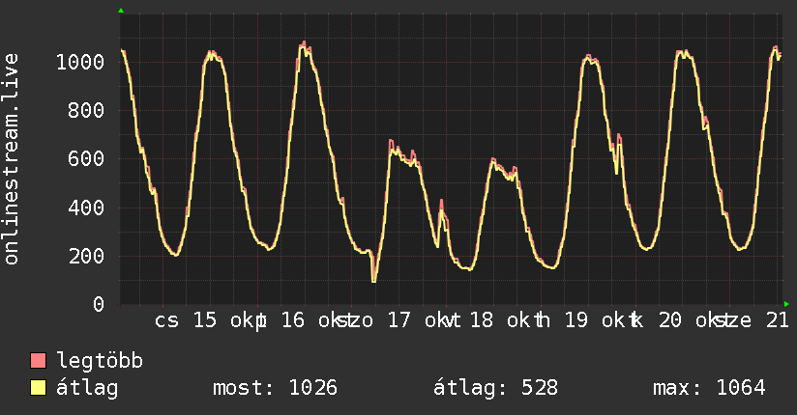Click the legtöbb legend label
Screen dimensions: 797x415
click(x=100, y=361)
